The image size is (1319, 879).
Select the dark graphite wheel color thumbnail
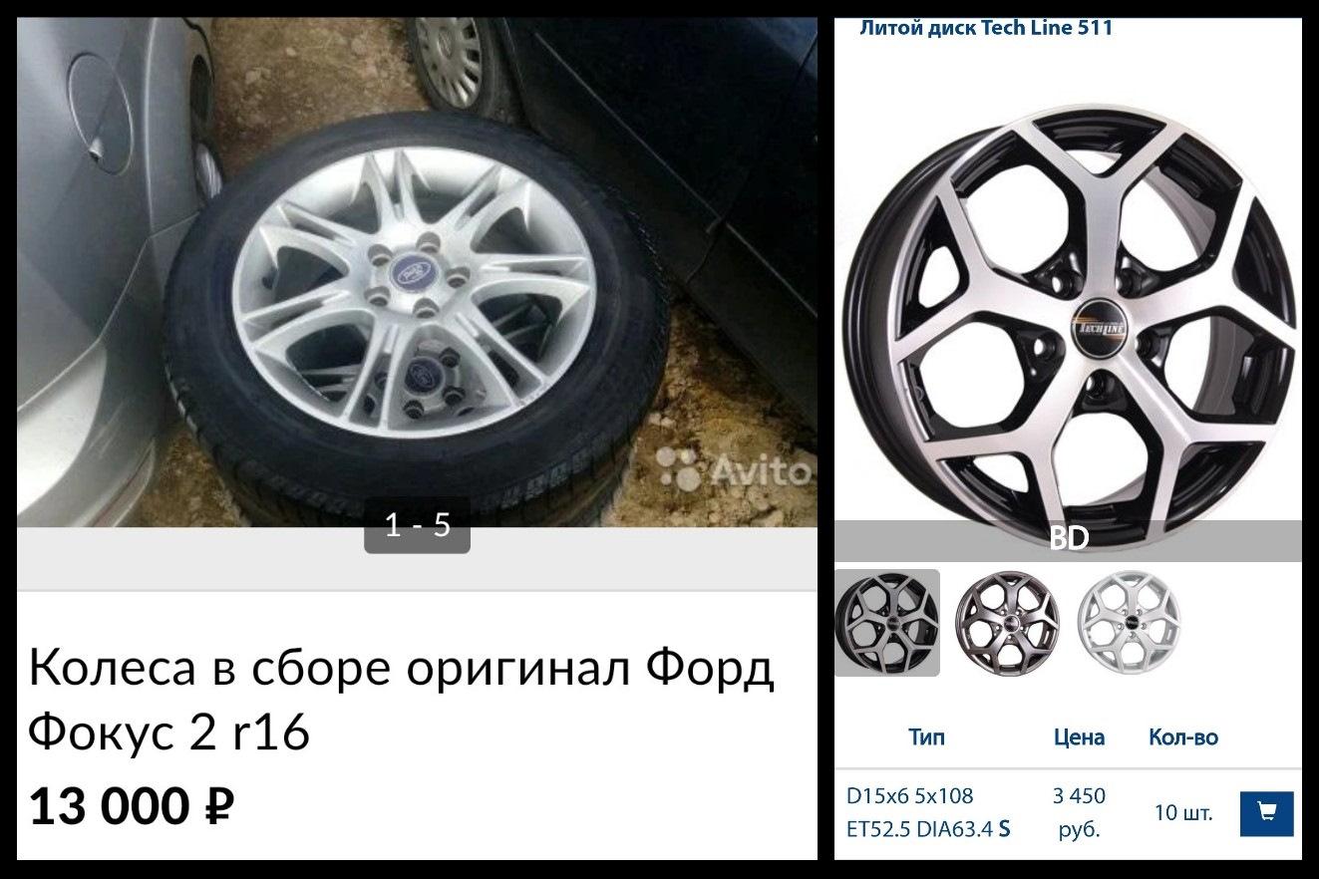coord(1007,623)
